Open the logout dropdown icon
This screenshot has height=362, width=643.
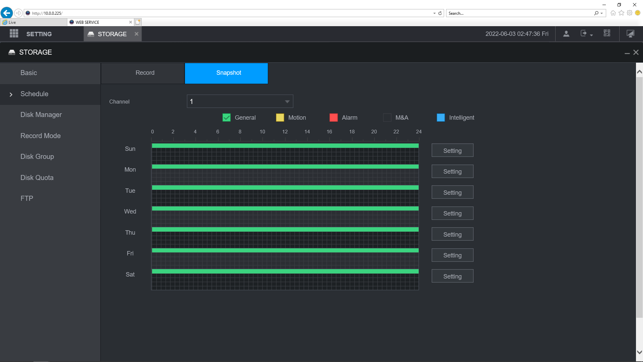pyautogui.click(x=586, y=34)
